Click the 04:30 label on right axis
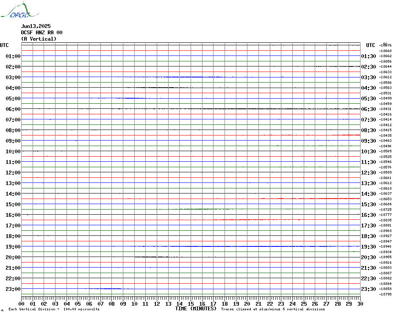Screen dimensions: 394x315 pos(369,88)
